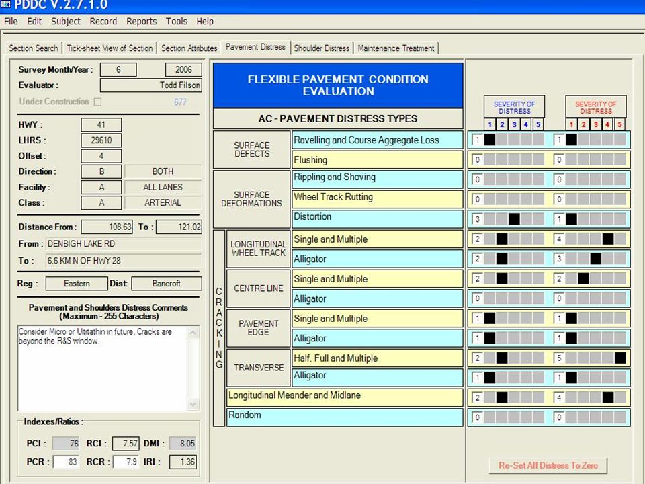Select level 4 in Random row red group
Screen dimensions: 645x484
(x=607, y=417)
